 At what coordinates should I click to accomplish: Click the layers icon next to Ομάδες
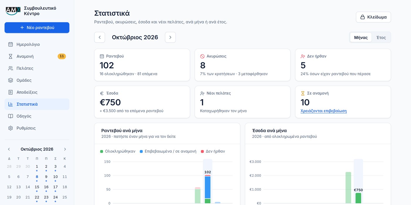[11, 80]
